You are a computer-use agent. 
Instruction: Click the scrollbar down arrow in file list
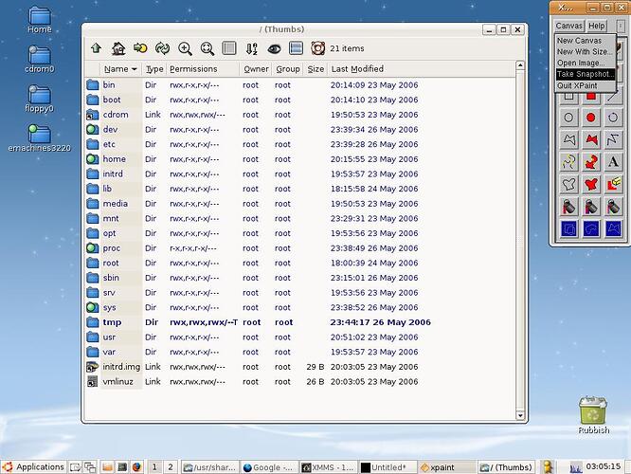coord(520,415)
